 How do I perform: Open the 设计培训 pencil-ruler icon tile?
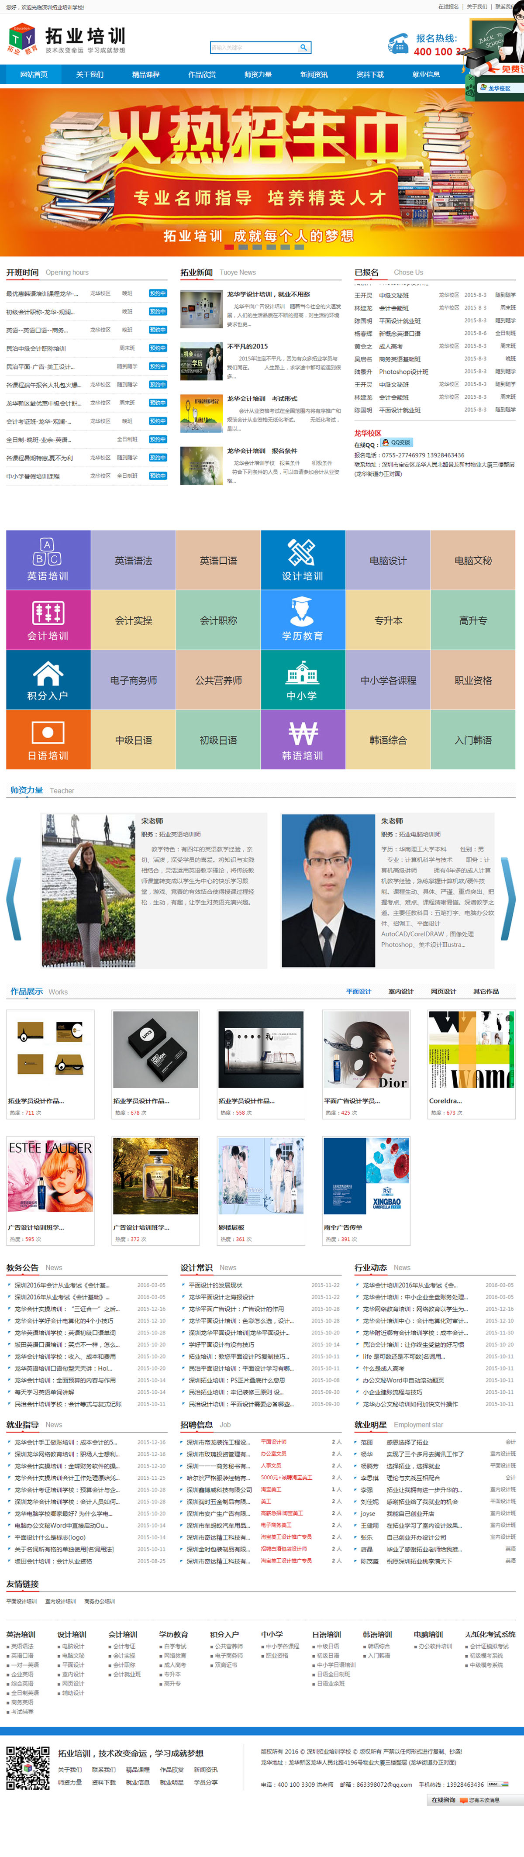(303, 560)
